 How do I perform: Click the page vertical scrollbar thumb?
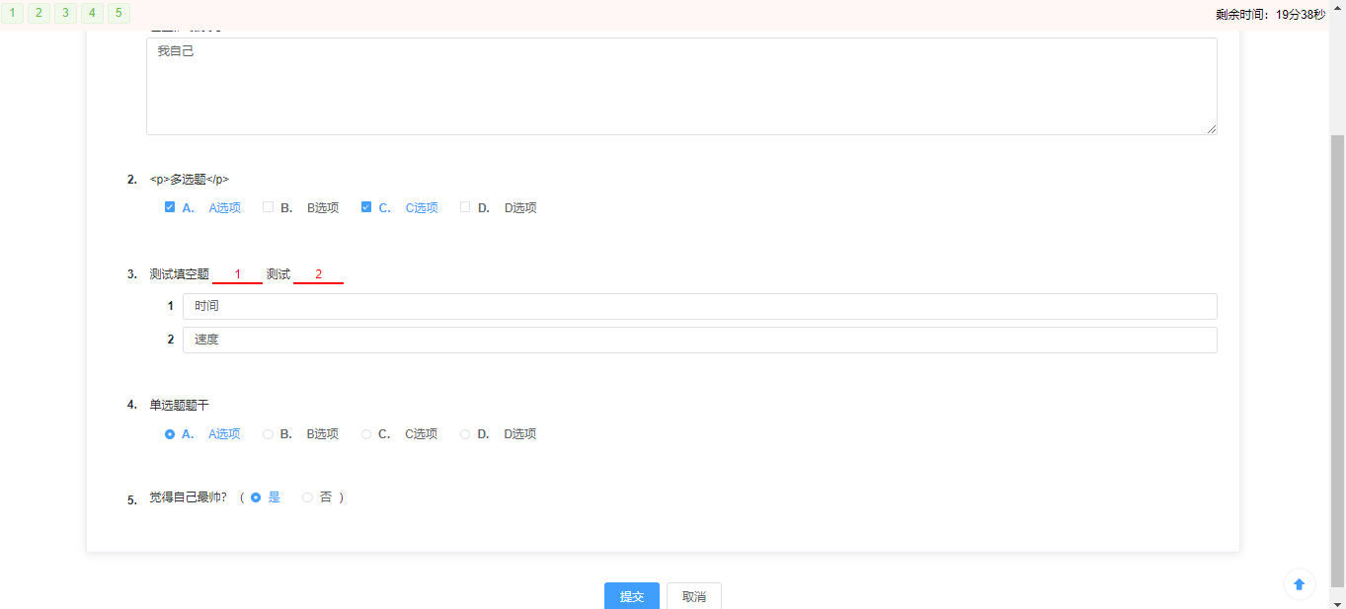[1338, 360]
